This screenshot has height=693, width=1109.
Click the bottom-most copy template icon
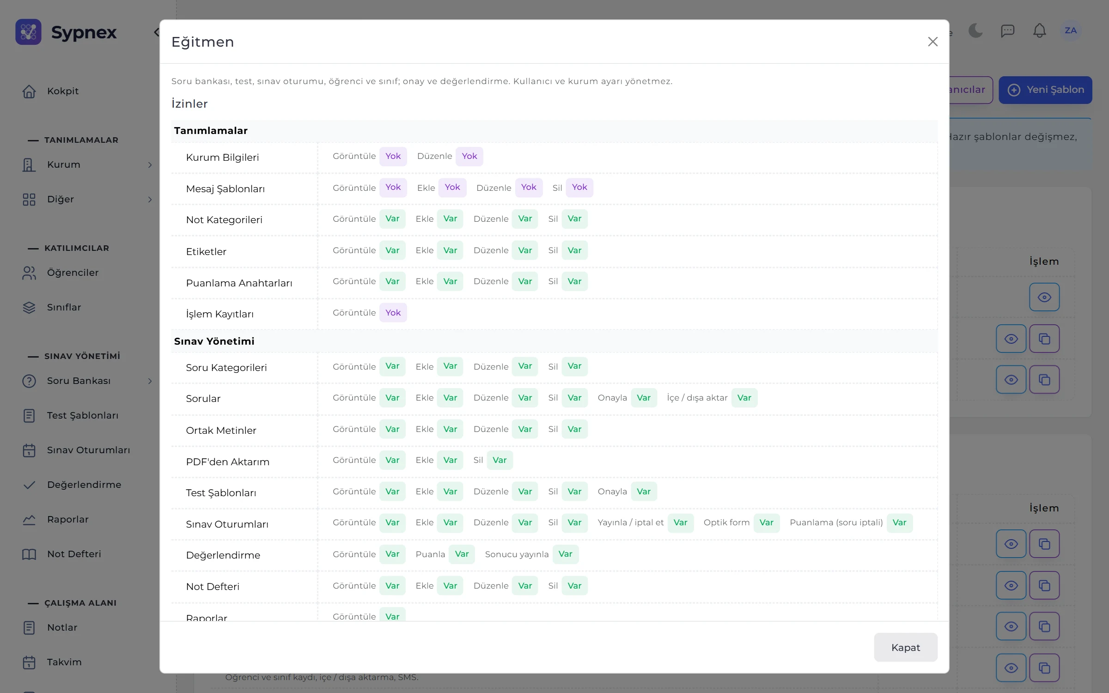(x=1044, y=668)
